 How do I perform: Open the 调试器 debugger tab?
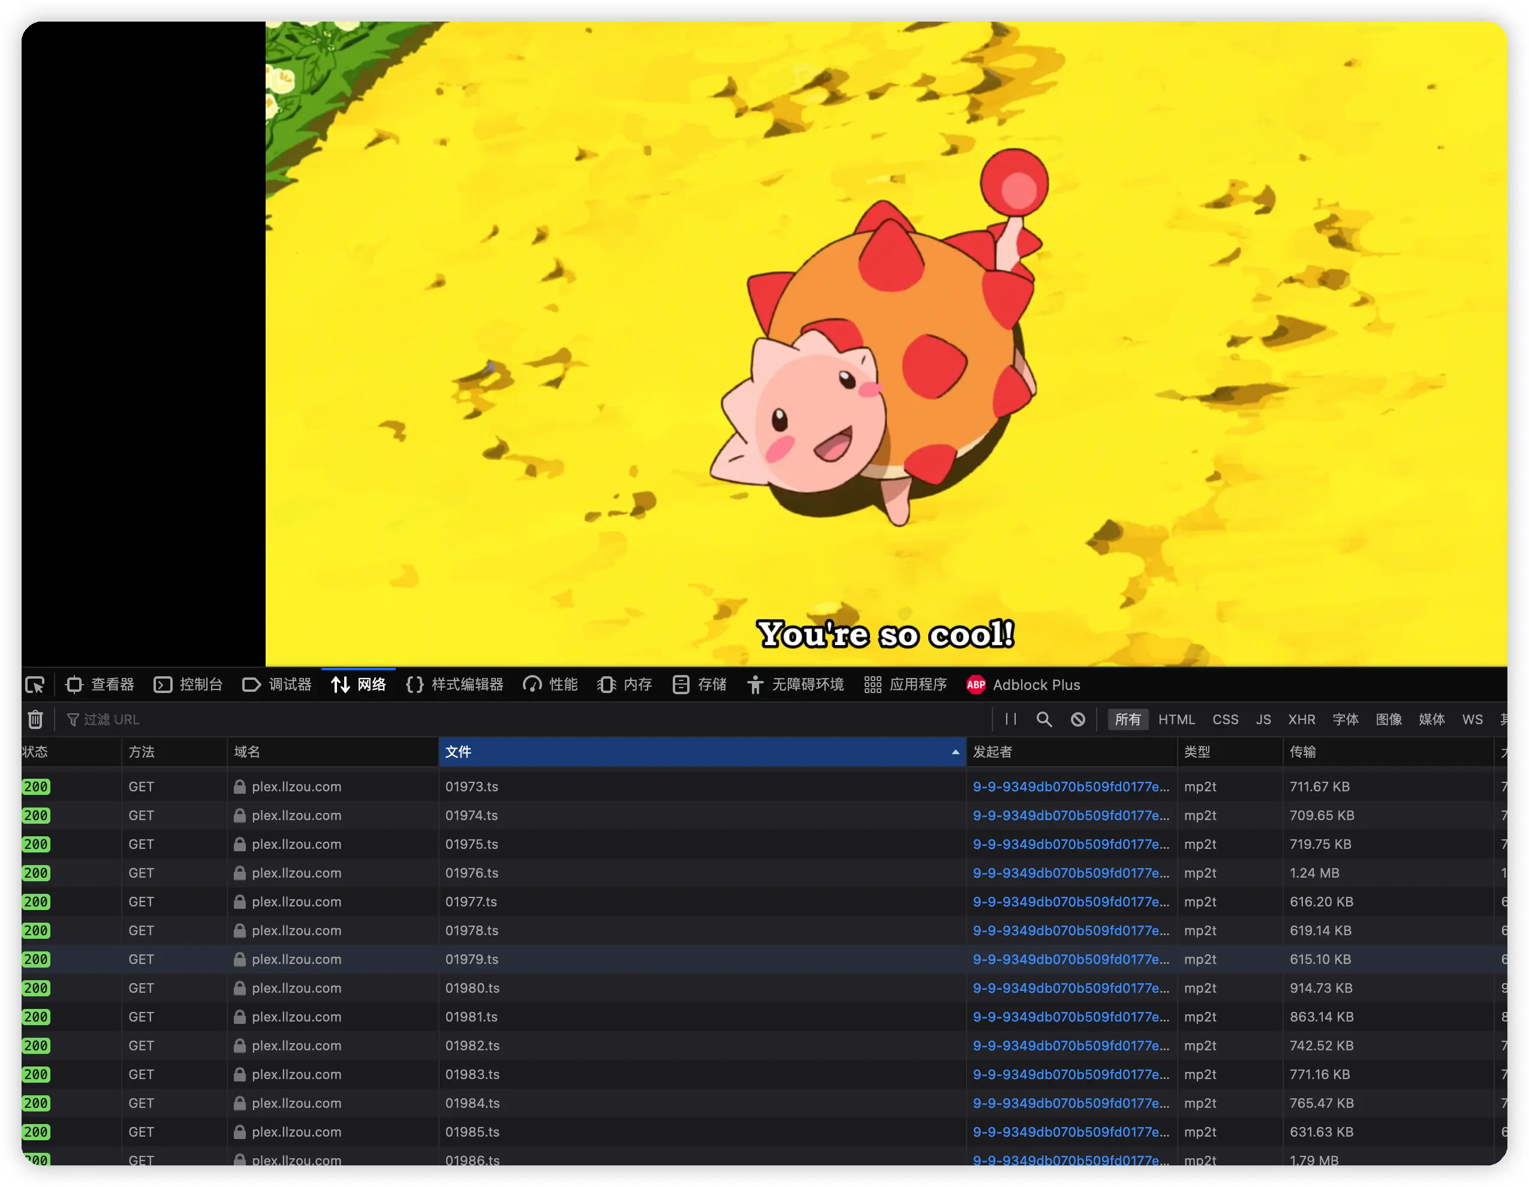point(277,685)
